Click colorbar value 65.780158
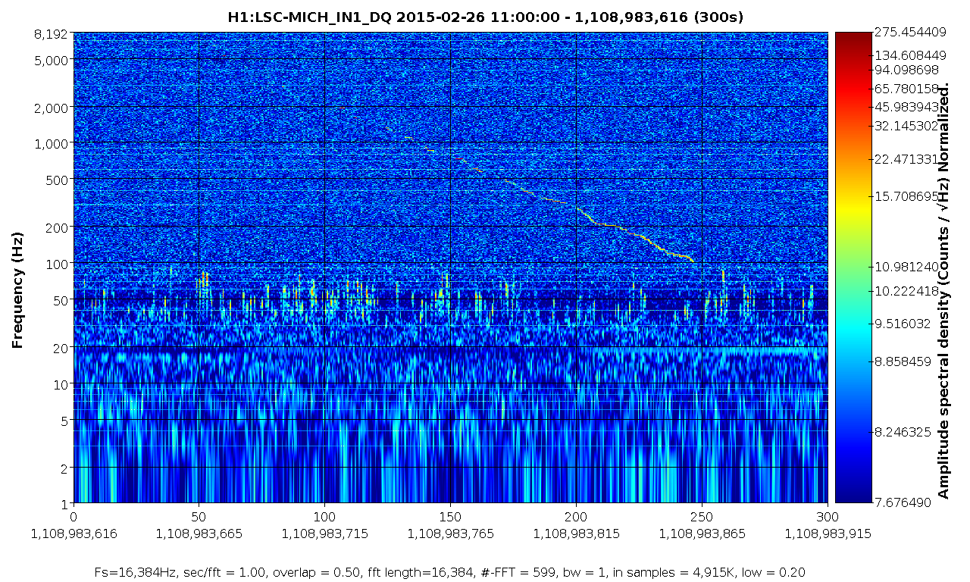970x582 pixels. (906, 89)
